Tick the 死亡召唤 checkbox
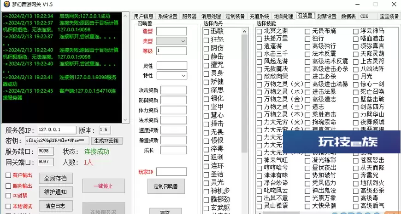 356,92
